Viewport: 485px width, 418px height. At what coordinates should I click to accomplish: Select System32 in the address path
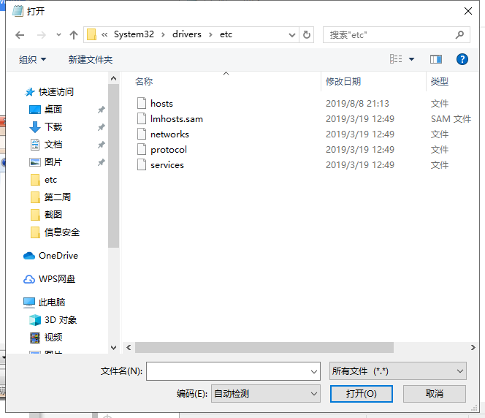coord(134,34)
